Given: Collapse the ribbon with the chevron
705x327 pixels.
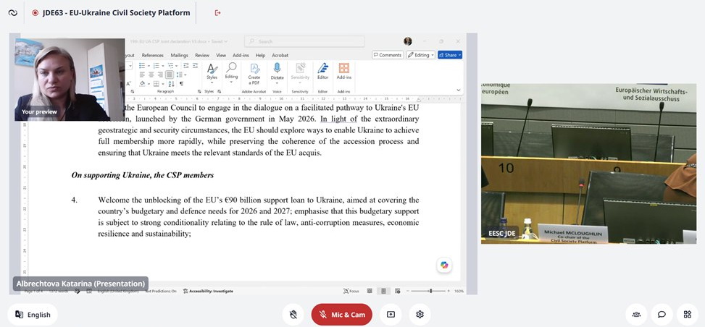Looking at the screenshot, I should click(x=458, y=90).
